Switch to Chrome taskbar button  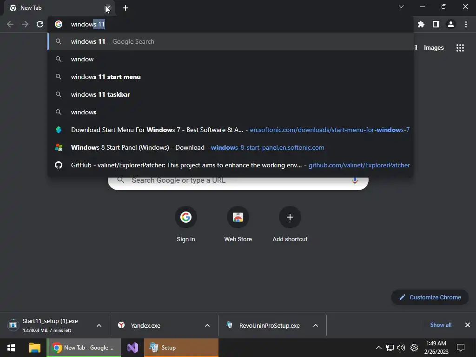pos(84,348)
